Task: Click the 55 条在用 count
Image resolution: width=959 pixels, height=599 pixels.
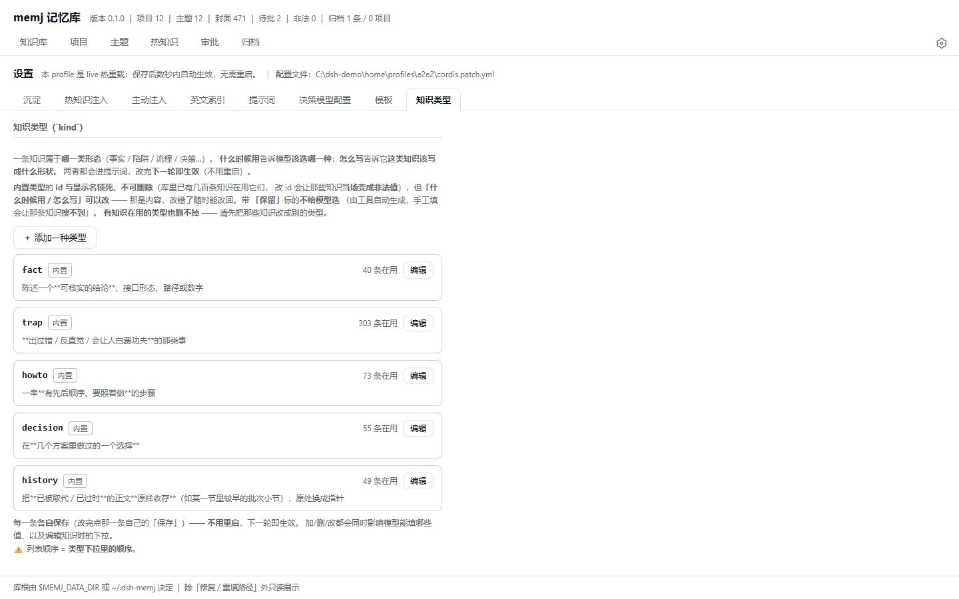Action: pos(380,428)
